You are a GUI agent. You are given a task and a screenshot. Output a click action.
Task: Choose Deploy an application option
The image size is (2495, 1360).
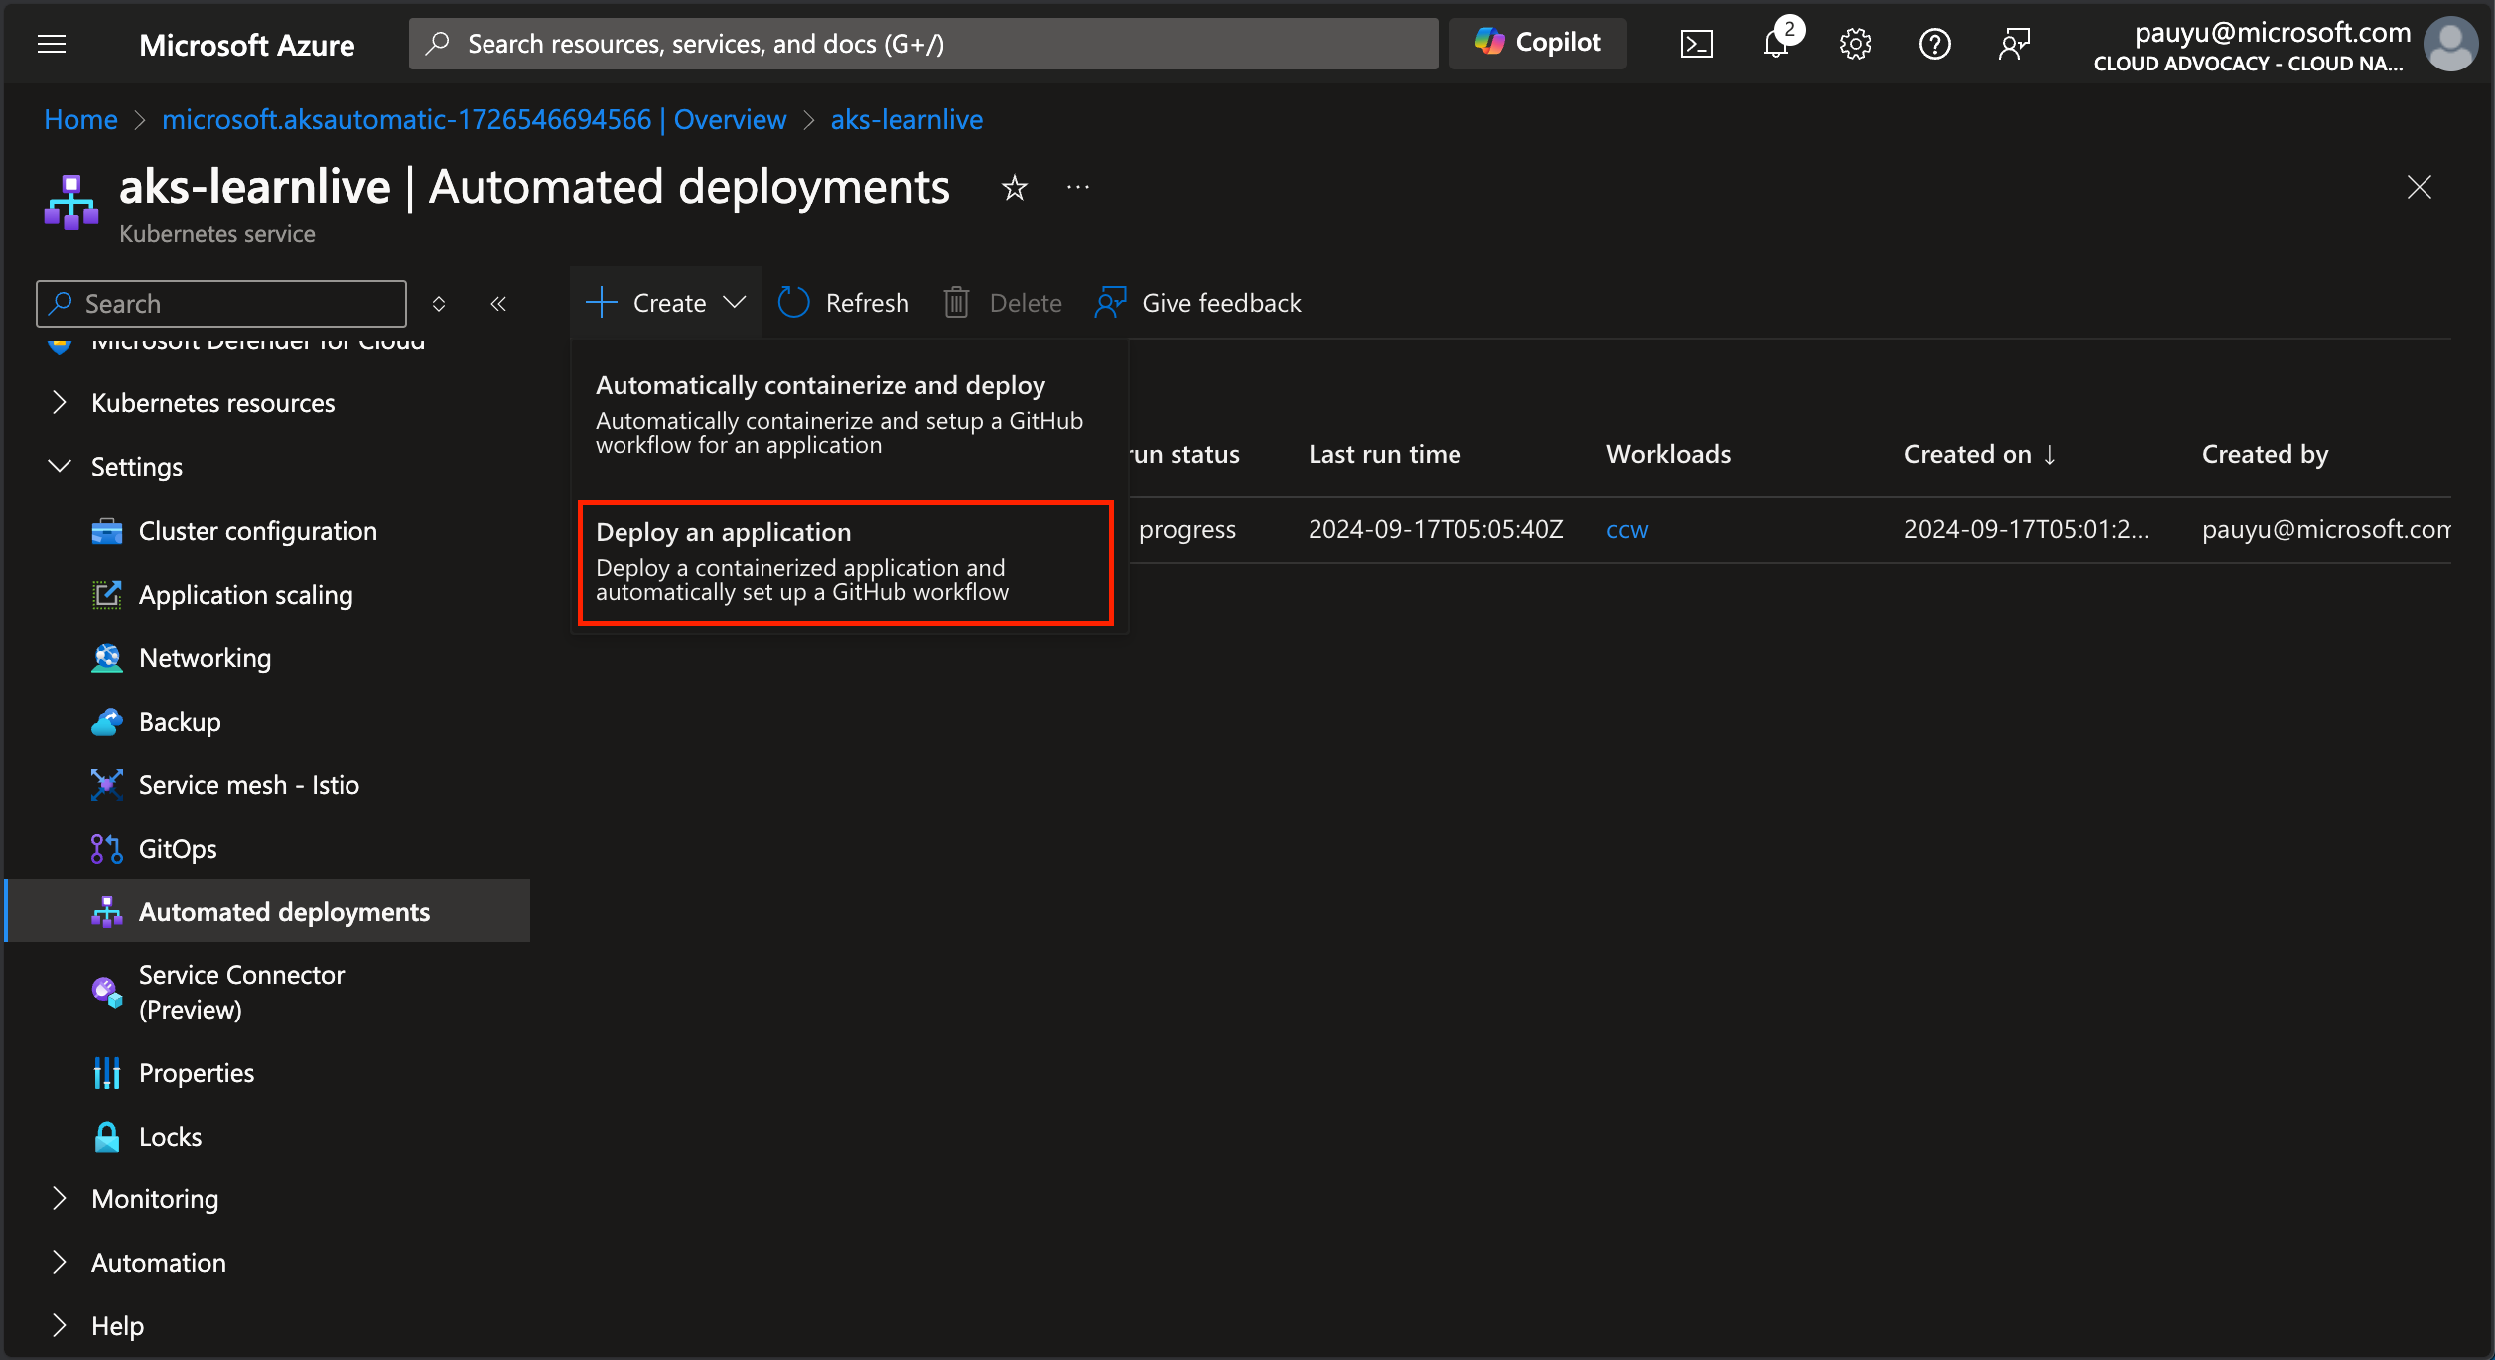pyautogui.click(x=846, y=563)
